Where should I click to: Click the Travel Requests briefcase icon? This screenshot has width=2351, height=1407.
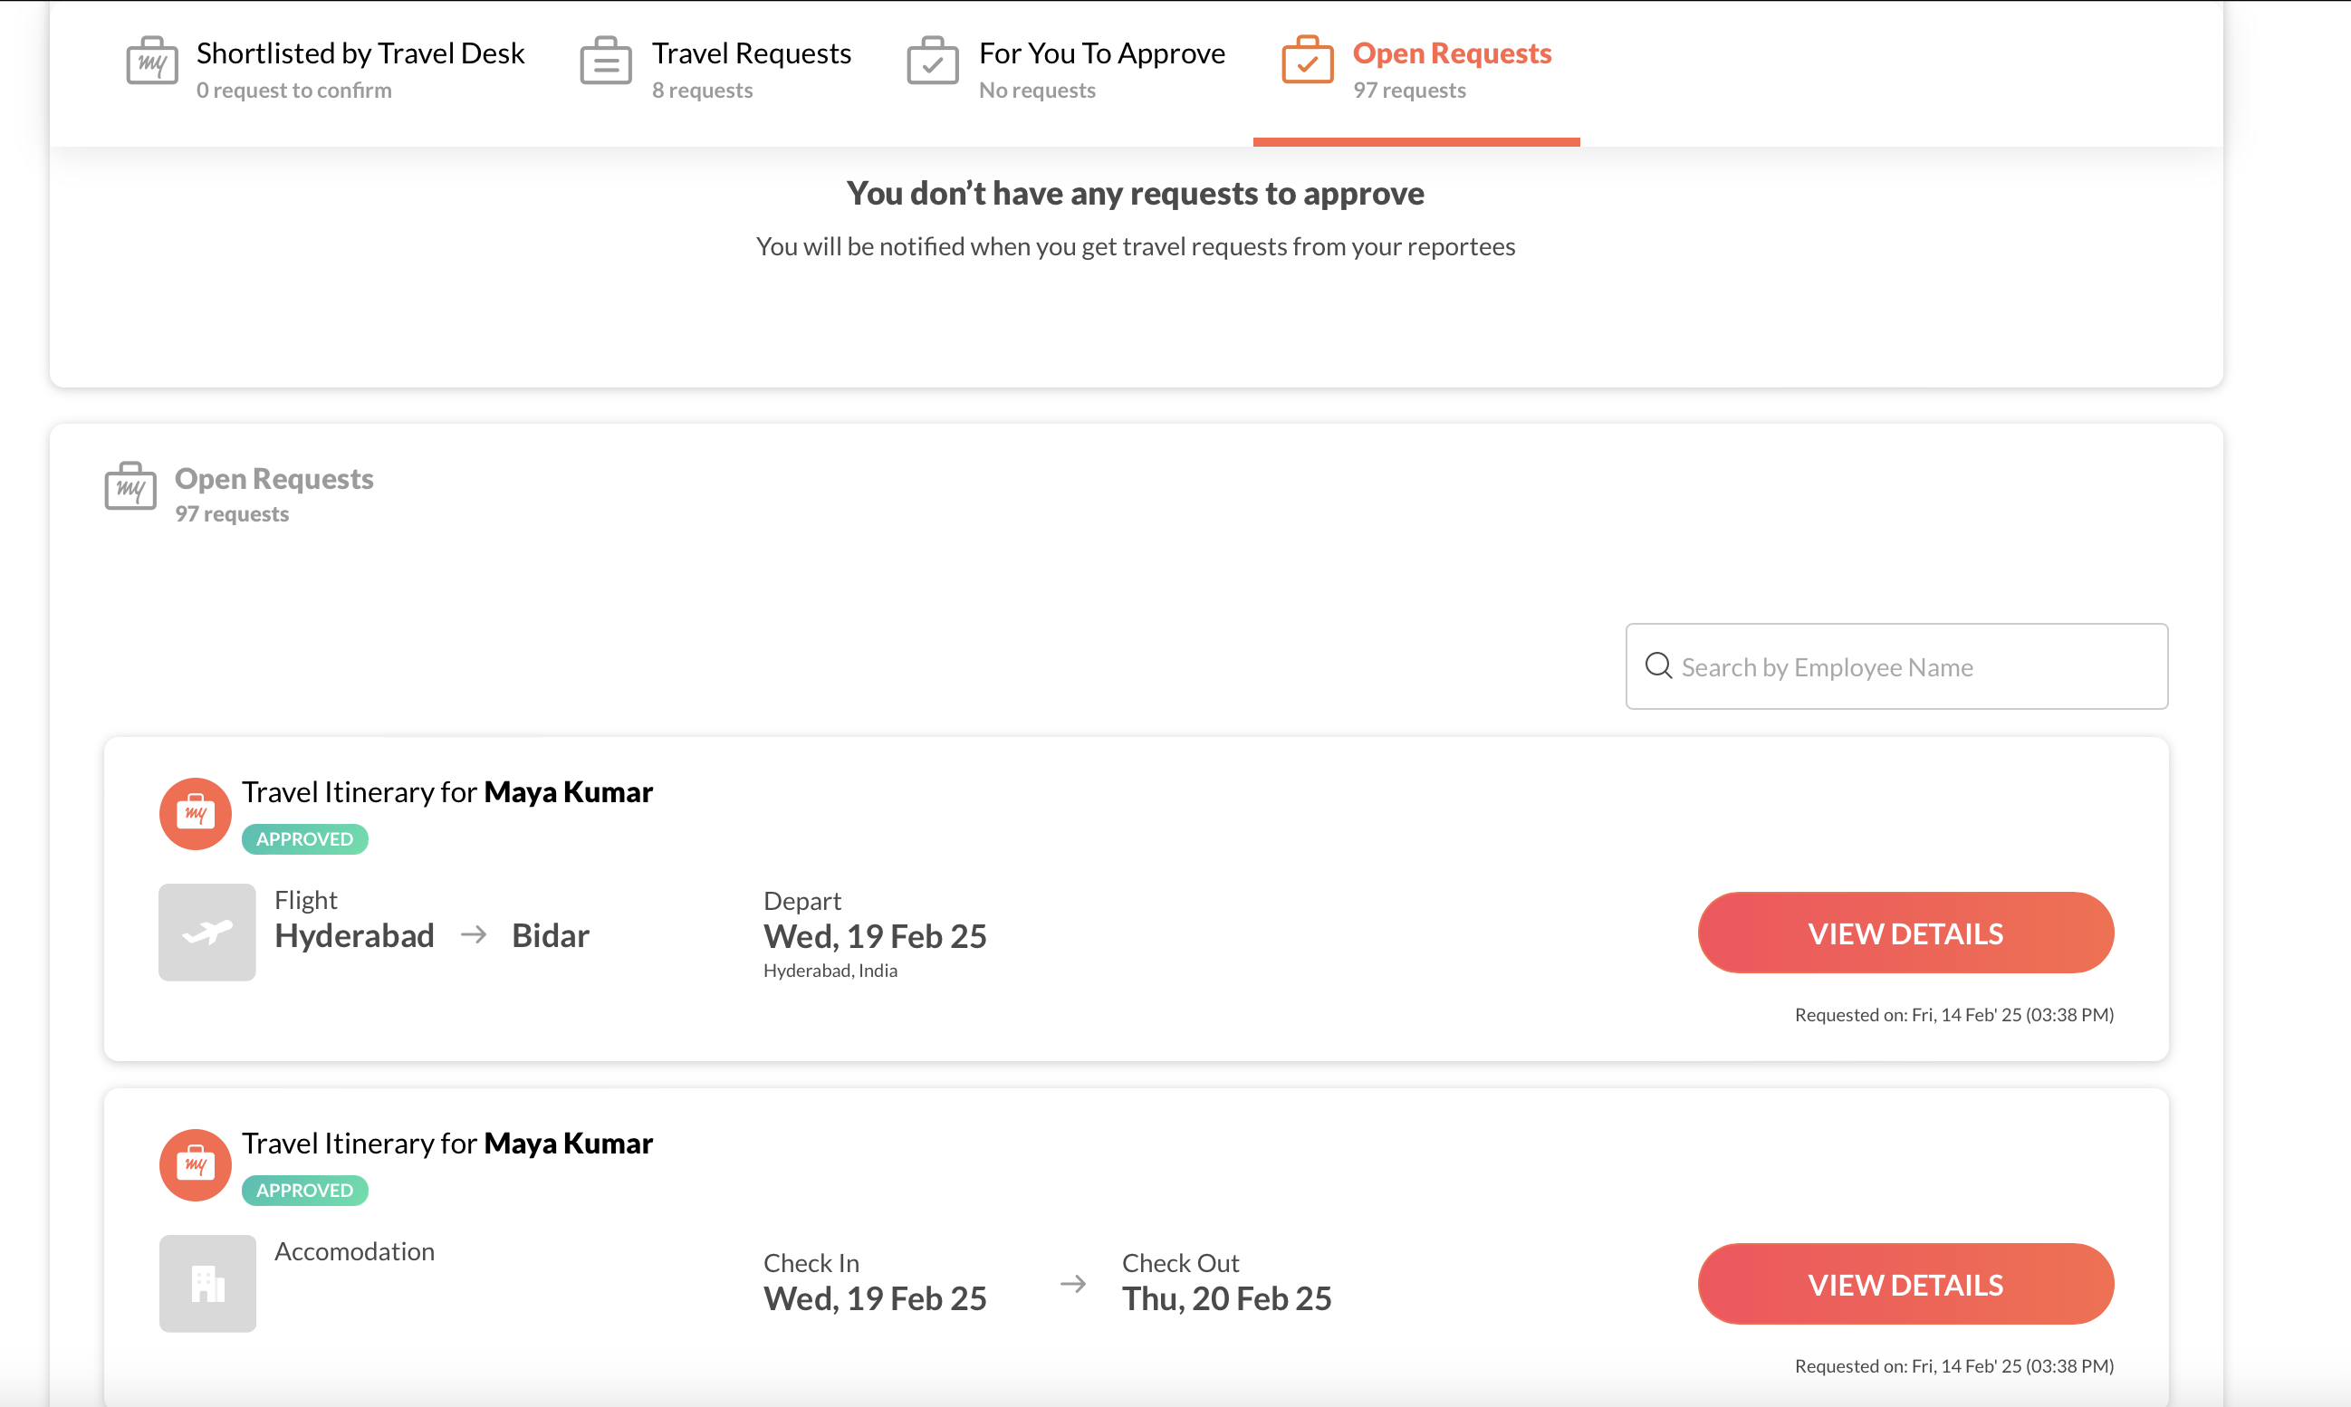pyautogui.click(x=605, y=62)
